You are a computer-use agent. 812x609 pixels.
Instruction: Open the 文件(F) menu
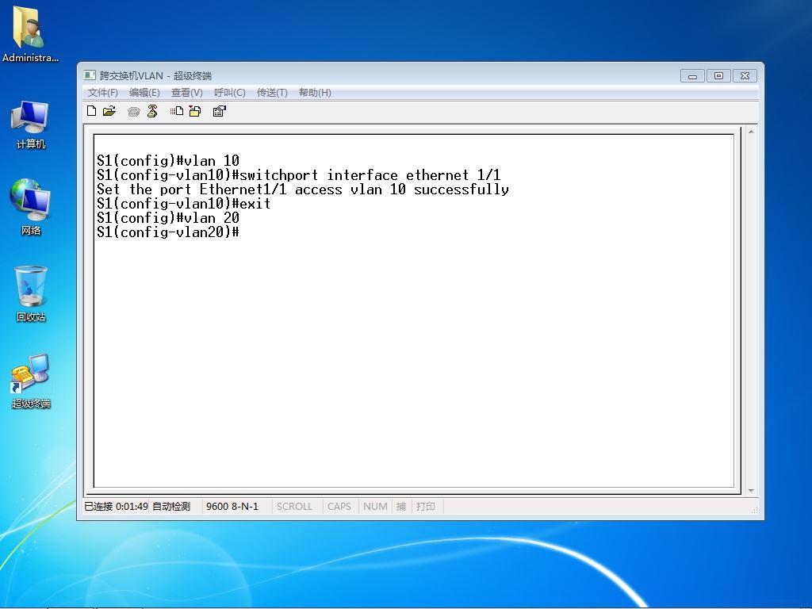click(x=102, y=93)
